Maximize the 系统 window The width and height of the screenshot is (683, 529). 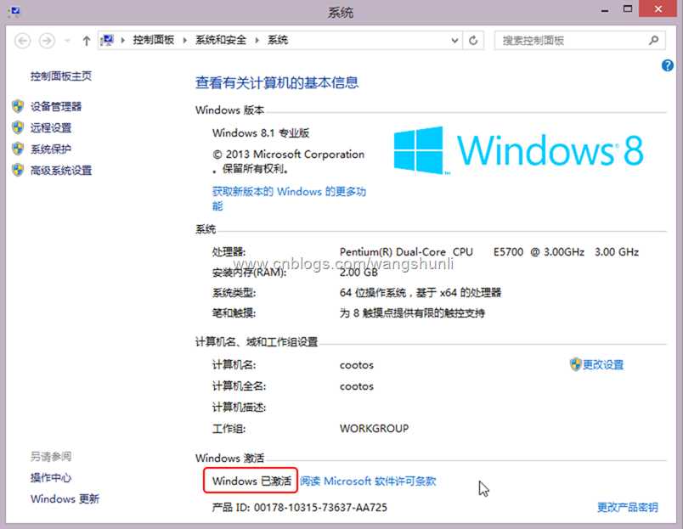(x=627, y=9)
